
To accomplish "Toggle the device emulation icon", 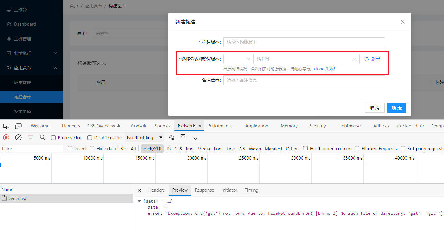I will point(19,126).
